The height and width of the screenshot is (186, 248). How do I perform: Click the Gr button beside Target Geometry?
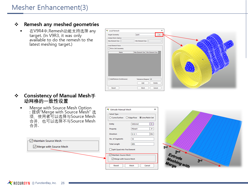click(x=159, y=35)
